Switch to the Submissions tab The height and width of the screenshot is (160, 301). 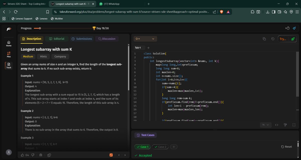coord(82,39)
